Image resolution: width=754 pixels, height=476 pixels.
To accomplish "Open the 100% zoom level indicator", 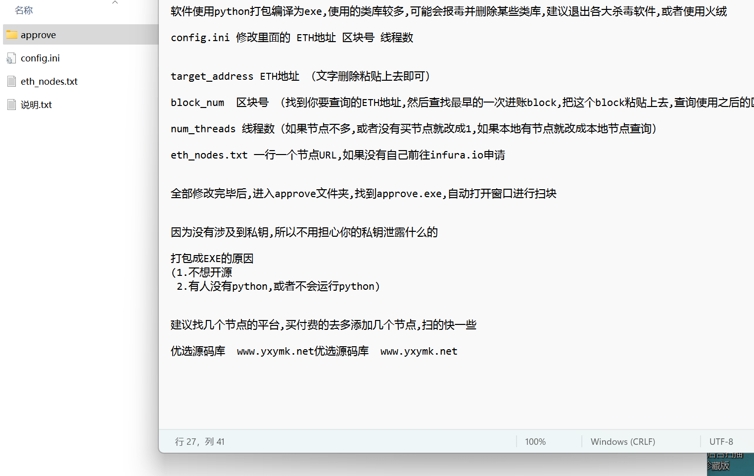I will pyautogui.click(x=535, y=442).
